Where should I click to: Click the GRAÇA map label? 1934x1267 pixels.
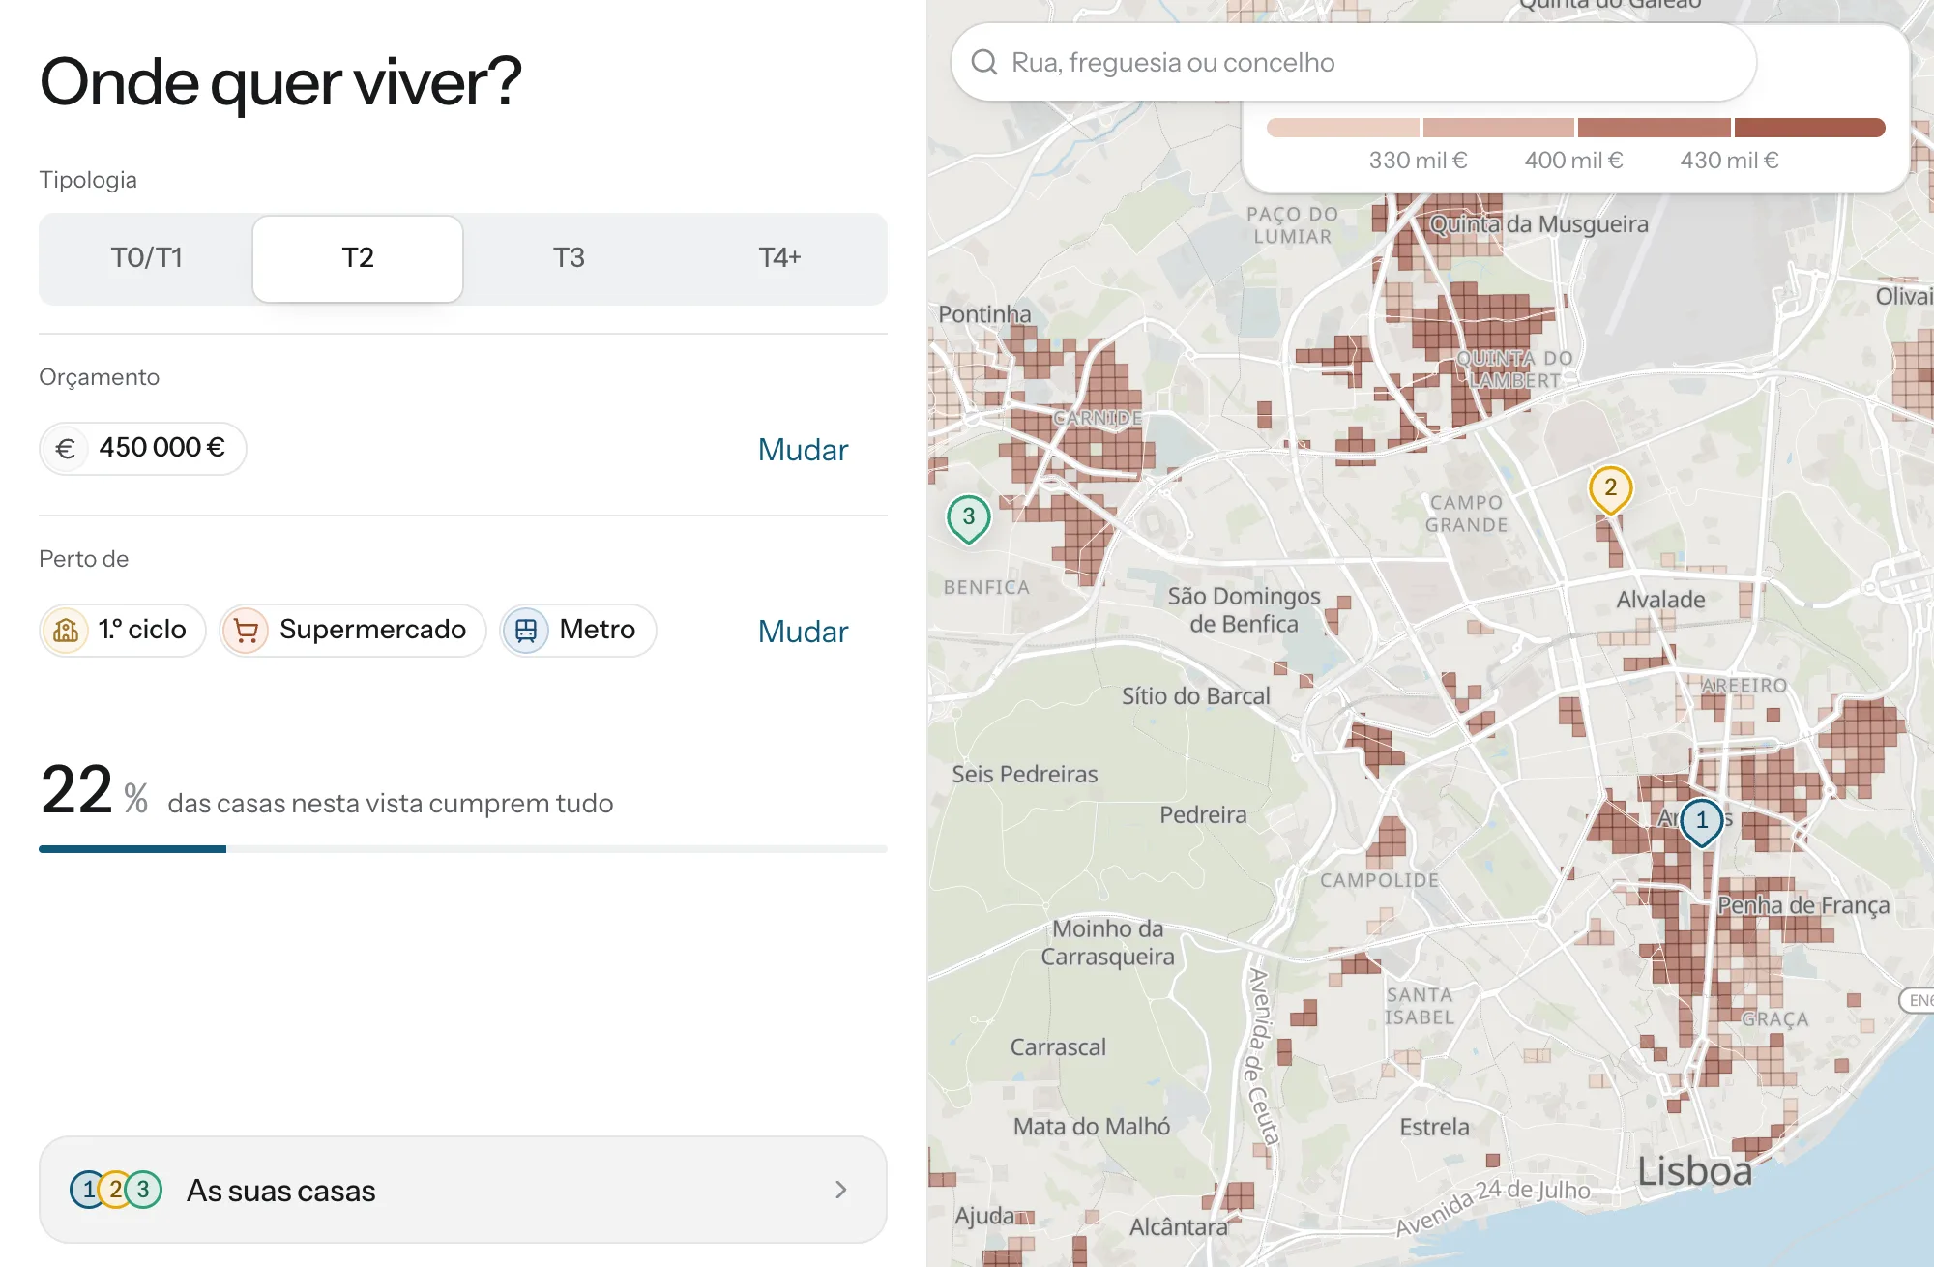[x=1774, y=1019]
